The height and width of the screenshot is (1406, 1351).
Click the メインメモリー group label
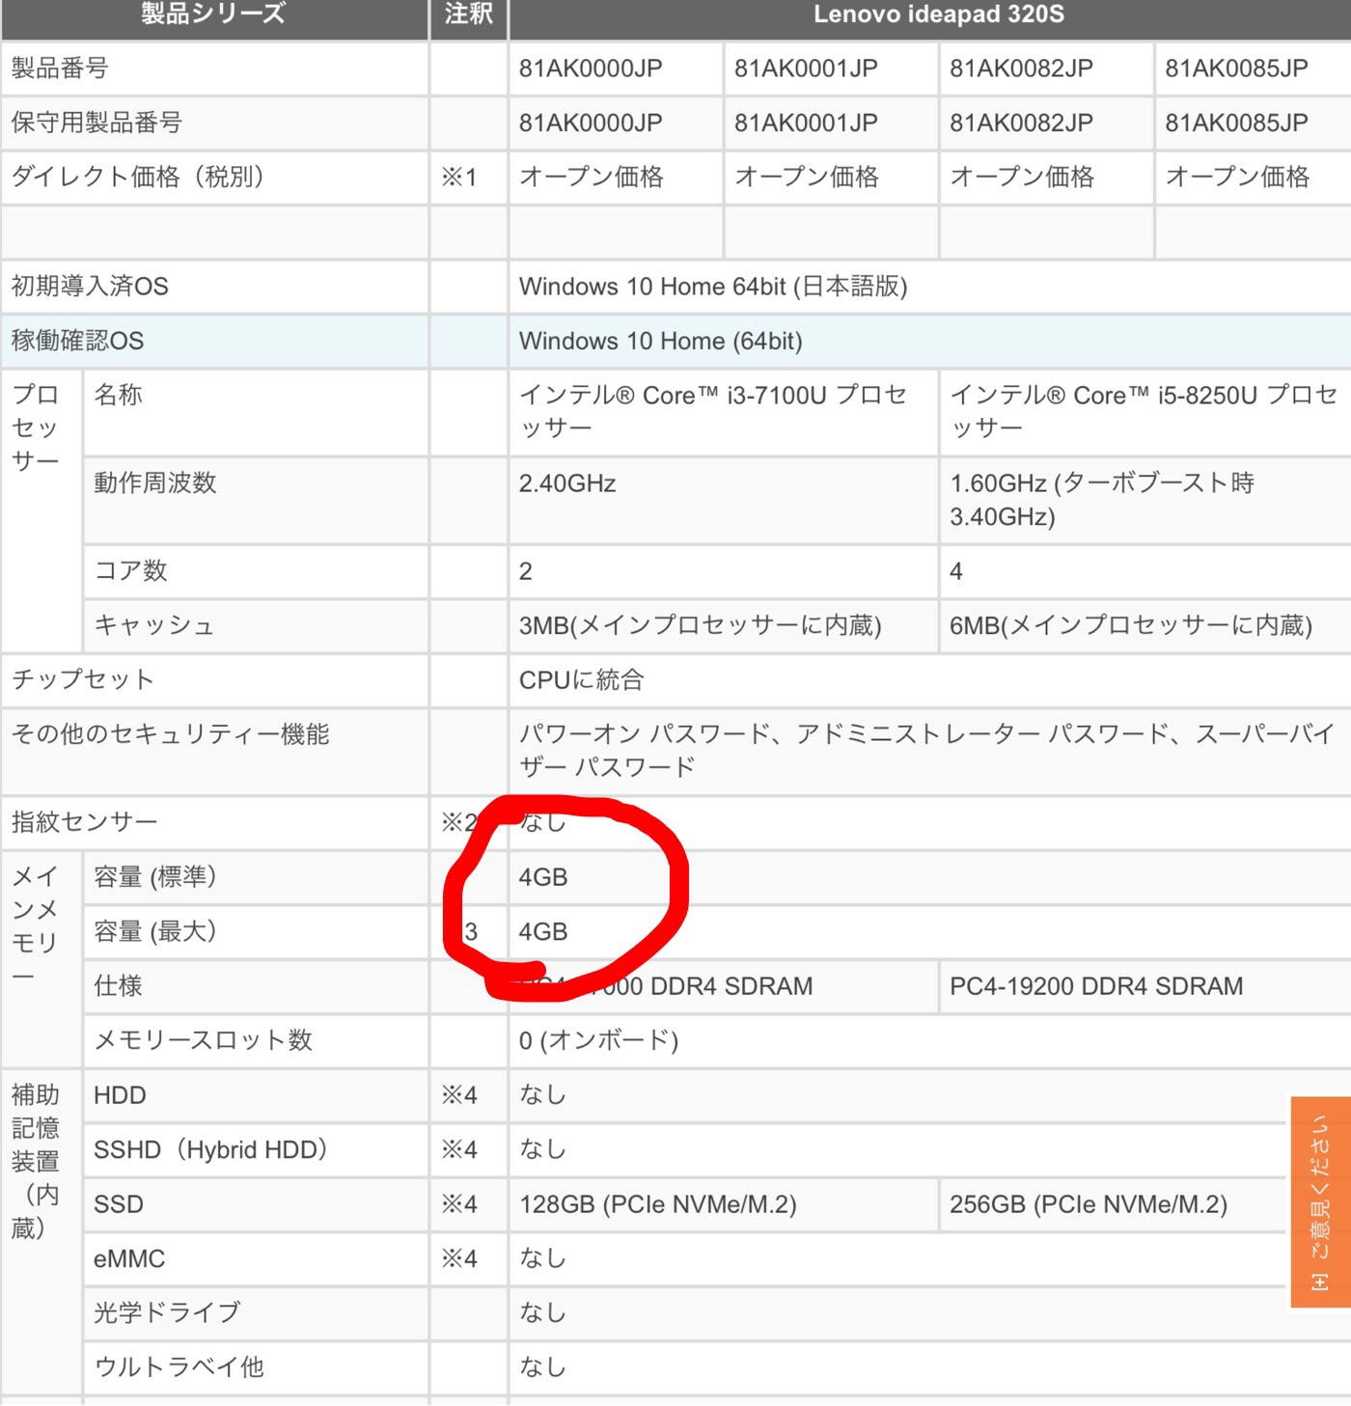click(36, 925)
